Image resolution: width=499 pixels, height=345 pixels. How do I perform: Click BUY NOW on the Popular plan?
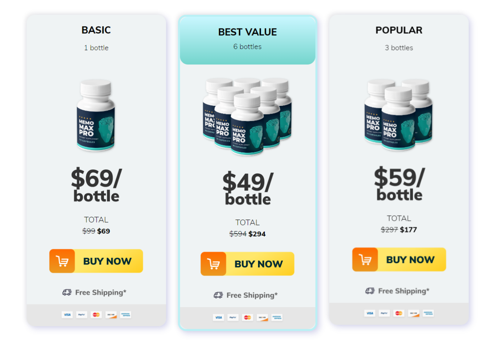[x=410, y=259]
